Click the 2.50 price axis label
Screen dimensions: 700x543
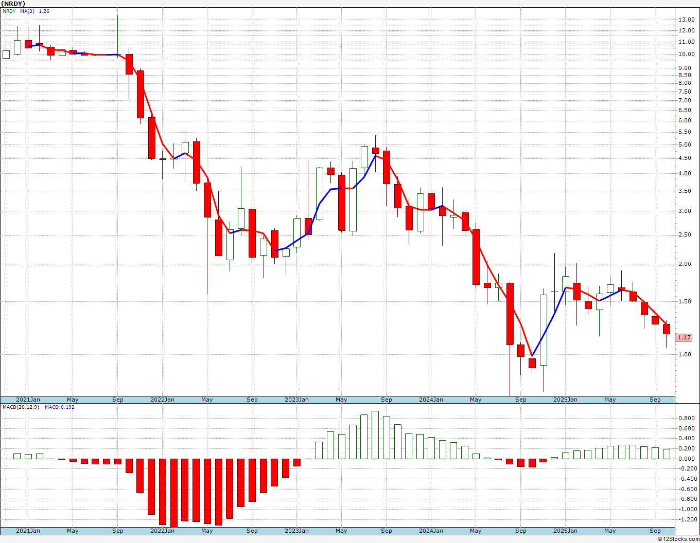[x=685, y=235]
